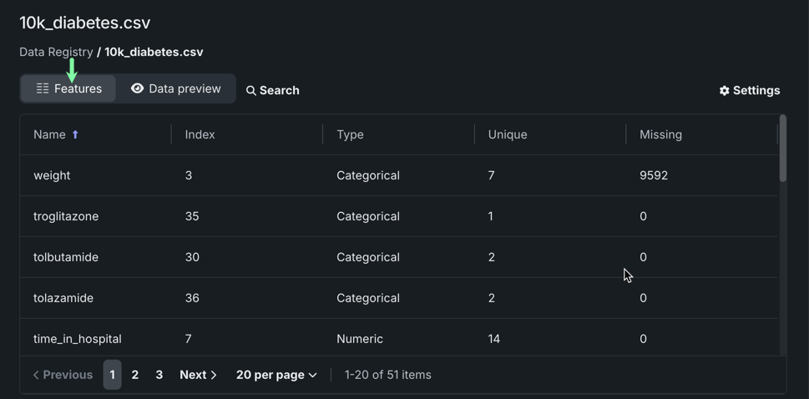This screenshot has width=809, height=399.
Task: Select the weight feature row
Action: coord(52,175)
